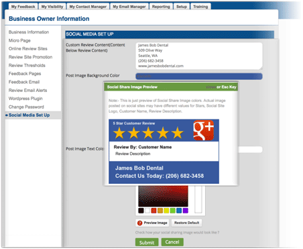Click the Post Image Text Color field
The width and height of the screenshot is (303, 249).
pos(250,150)
